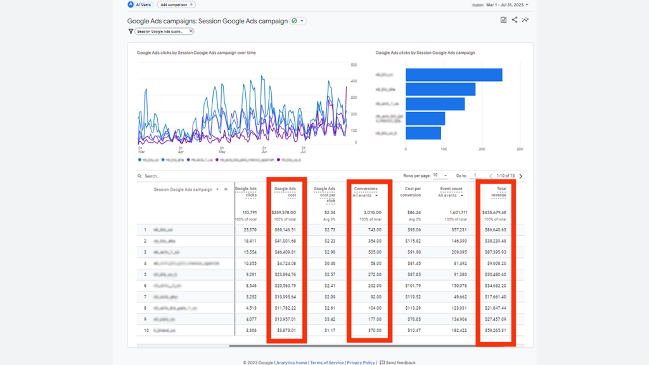
Task: Click row 10 revenue value $59,265.31
Action: coord(496,330)
